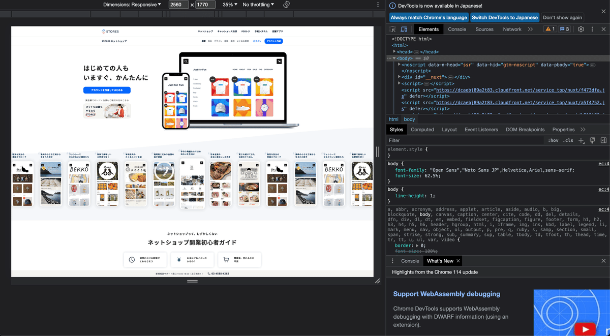The width and height of the screenshot is (610, 336).
Task: Select the Elements panel tab
Action: click(x=429, y=29)
